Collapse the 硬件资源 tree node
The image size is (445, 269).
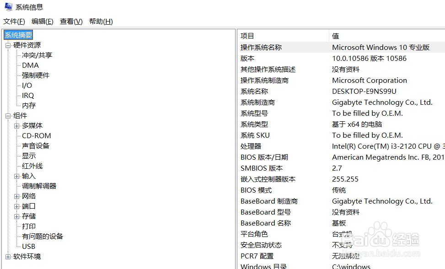(8, 45)
